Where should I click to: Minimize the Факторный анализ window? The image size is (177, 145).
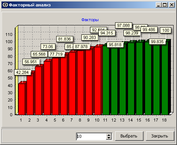pos(158,5)
